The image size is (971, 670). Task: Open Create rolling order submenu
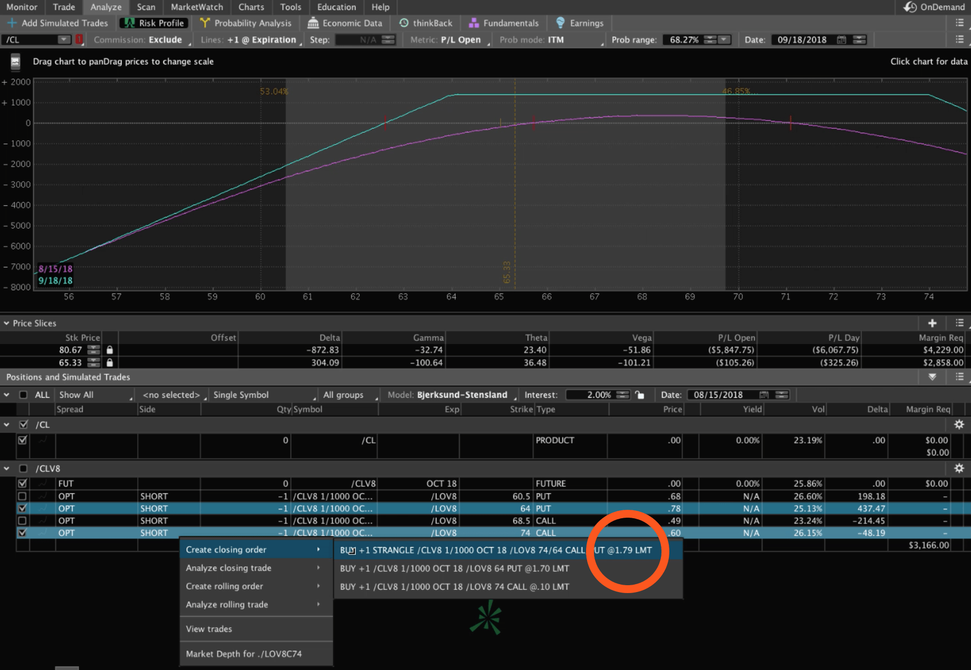256,586
